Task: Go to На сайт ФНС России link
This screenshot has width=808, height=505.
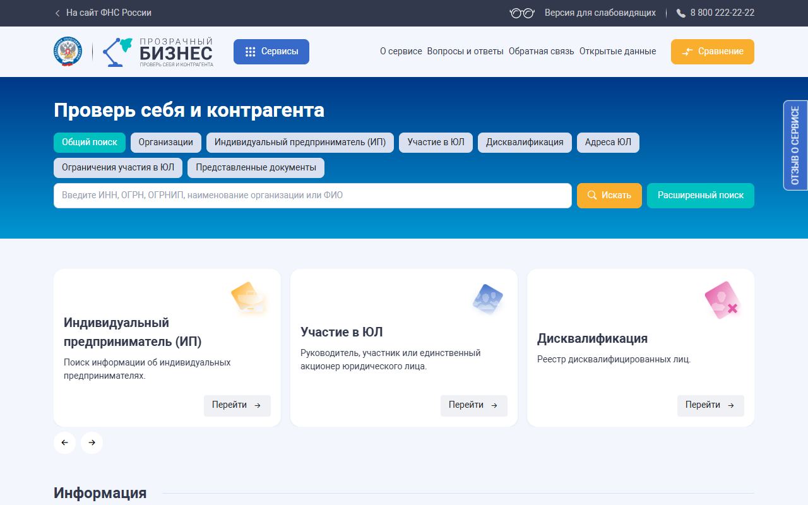Action: 109,13
